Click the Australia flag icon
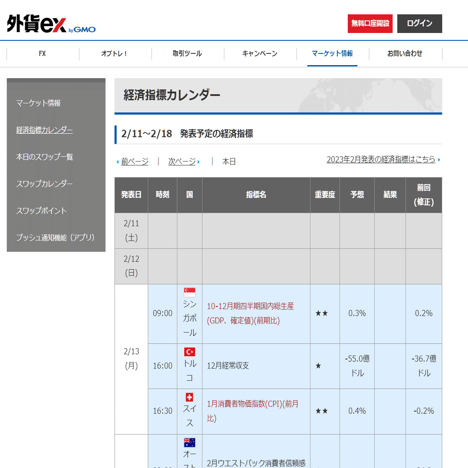The height and width of the screenshot is (468, 468). [x=189, y=442]
